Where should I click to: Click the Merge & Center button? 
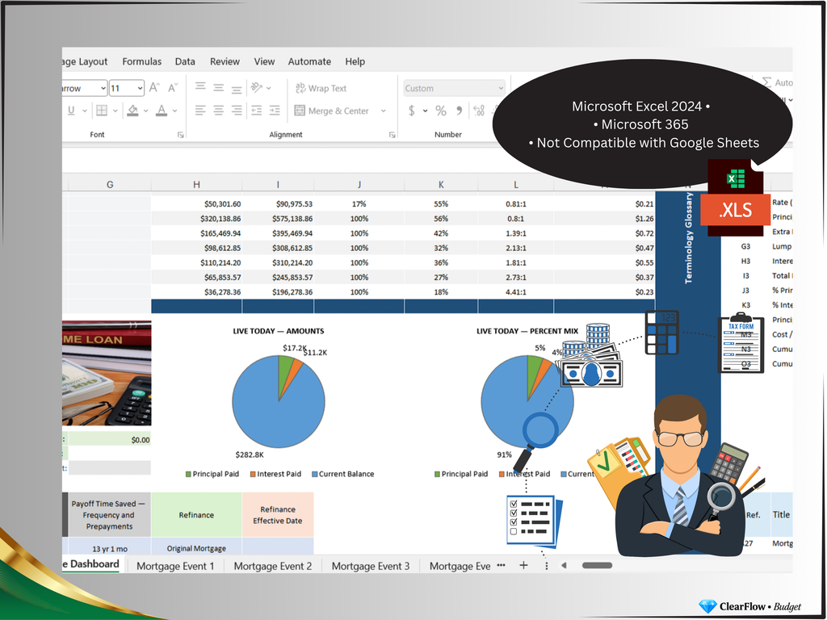pyautogui.click(x=332, y=111)
